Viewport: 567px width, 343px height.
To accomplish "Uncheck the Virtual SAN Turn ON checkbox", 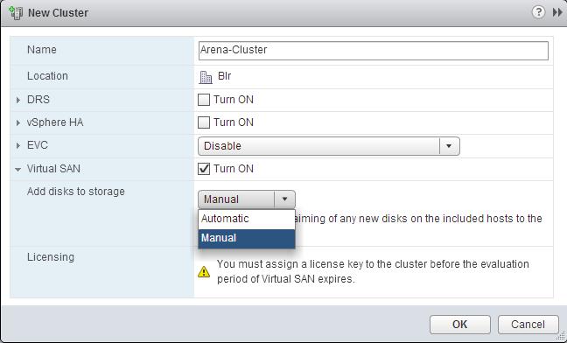I will coord(204,169).
